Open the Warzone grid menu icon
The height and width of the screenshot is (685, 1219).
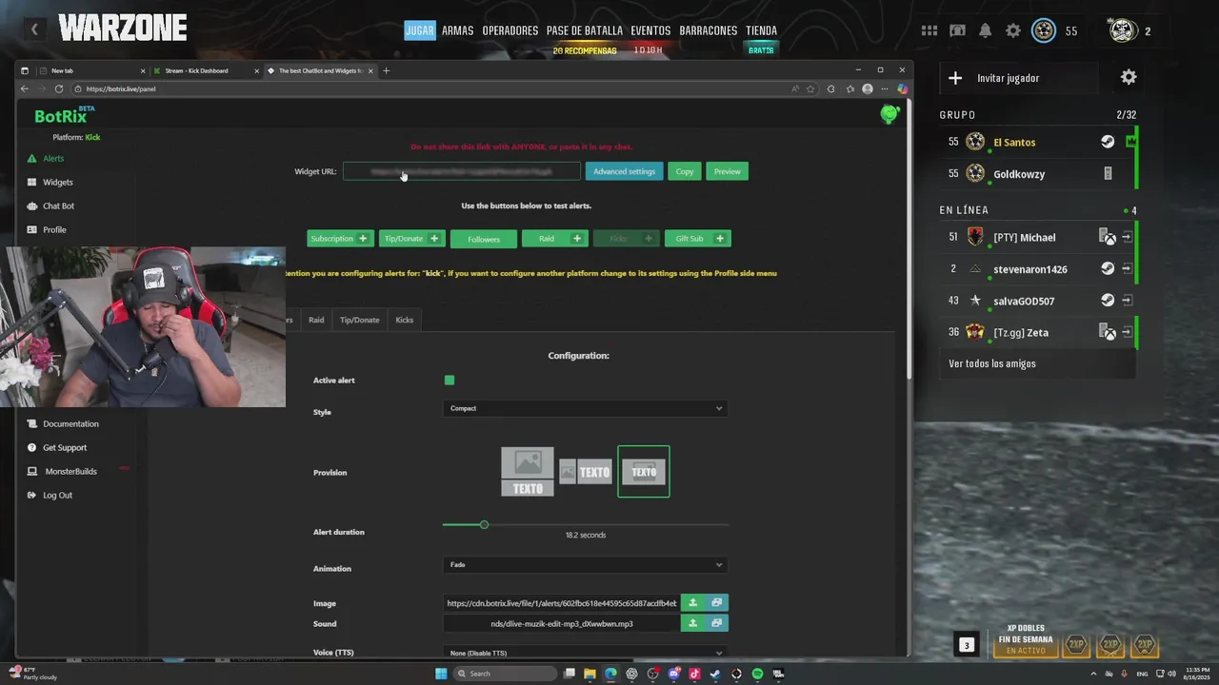929,30
